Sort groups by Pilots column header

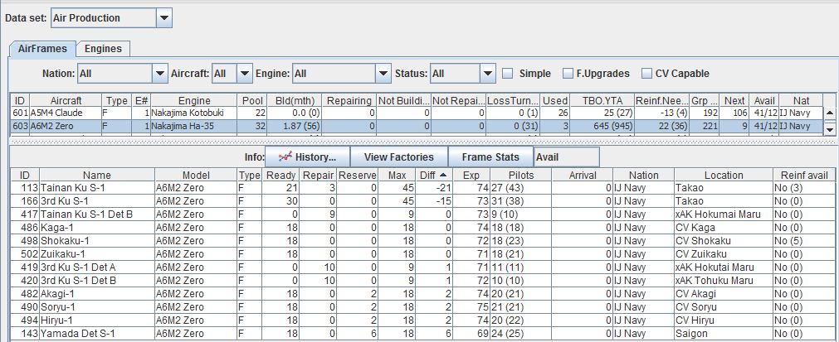click(x=520, y=175)
